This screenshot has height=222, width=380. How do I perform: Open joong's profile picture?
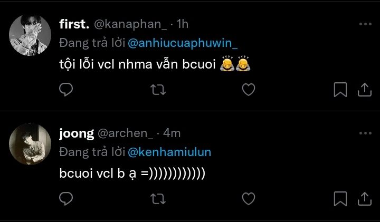[31, 144]
